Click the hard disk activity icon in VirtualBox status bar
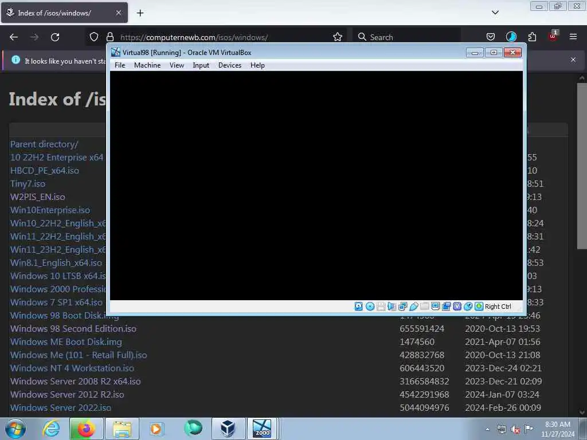This screenshot has width=587, height=440. tap(358, 307)
